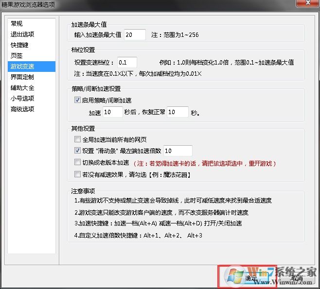Click the 加速条最大值 input field
320x289 pixels.
[x=135, y=35]
